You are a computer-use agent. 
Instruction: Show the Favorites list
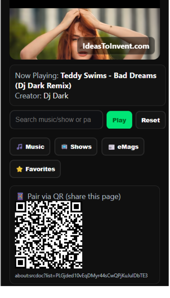pos(35,169)
